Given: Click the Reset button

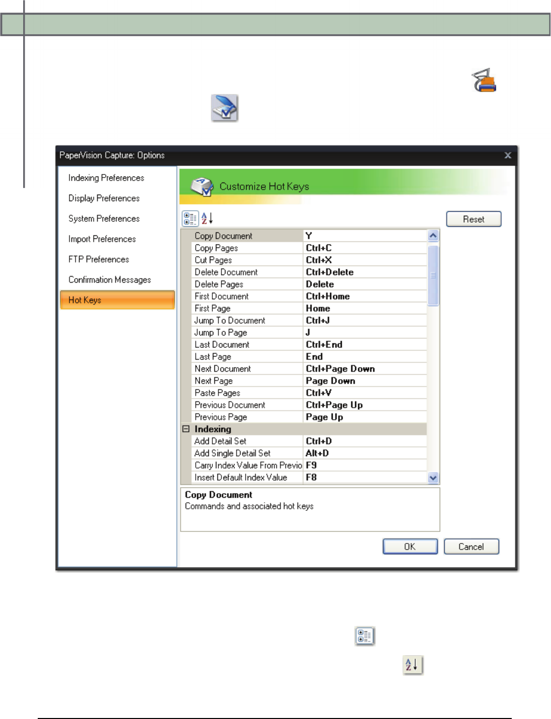Looking at the screenshot, I should [474, 219].
